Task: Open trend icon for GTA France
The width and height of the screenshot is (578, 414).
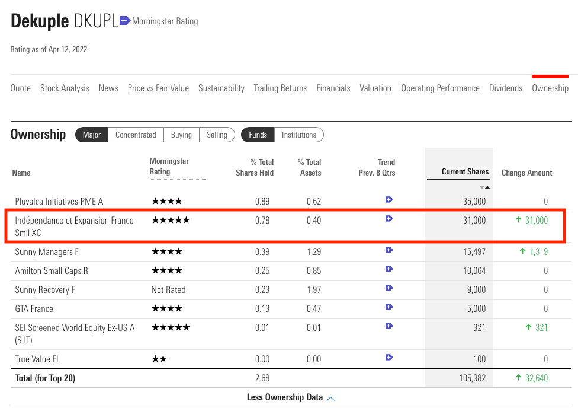Action: point(389,307)
